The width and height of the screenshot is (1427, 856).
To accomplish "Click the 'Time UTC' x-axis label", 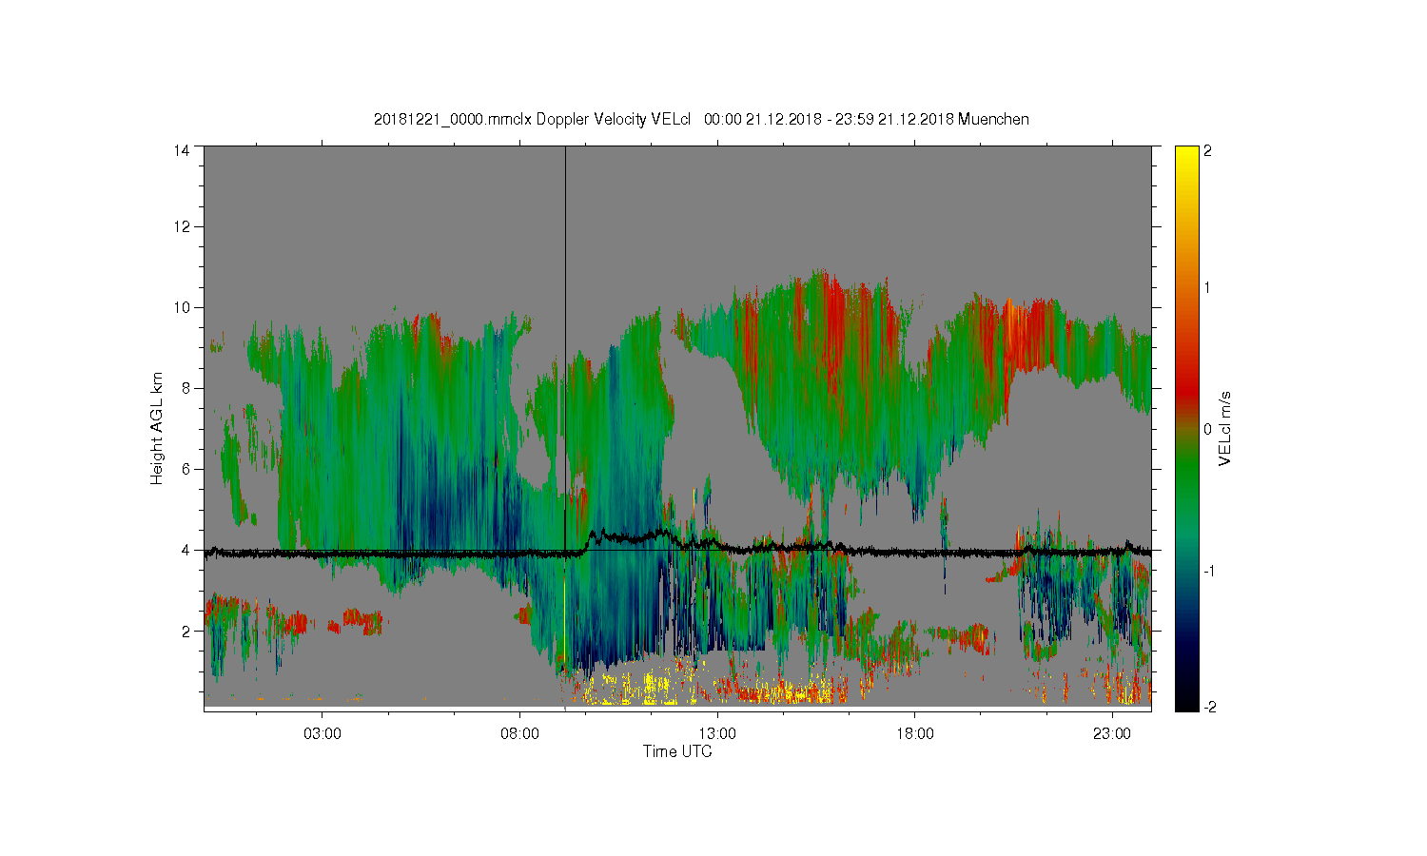I will [x=677, y=751].
